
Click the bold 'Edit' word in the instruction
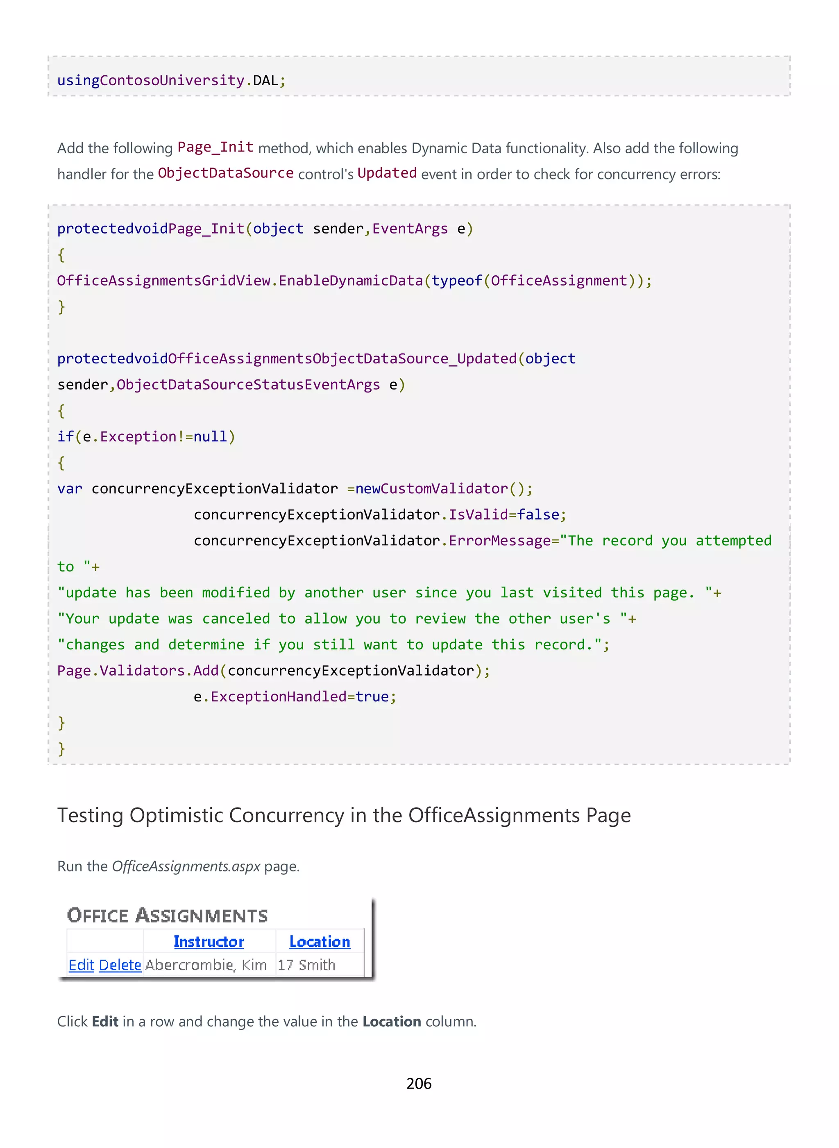[105, 1021]
